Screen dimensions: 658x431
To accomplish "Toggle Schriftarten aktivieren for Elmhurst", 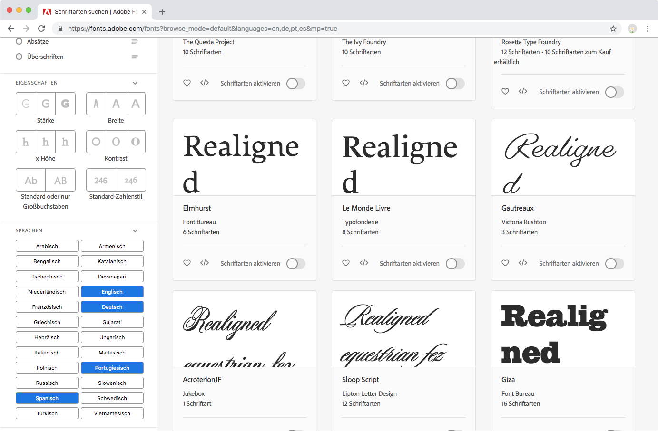I will 295,263.
